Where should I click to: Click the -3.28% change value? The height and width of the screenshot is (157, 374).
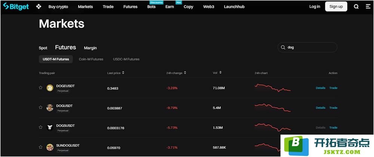pyautogui.click(x=172, y=88)
